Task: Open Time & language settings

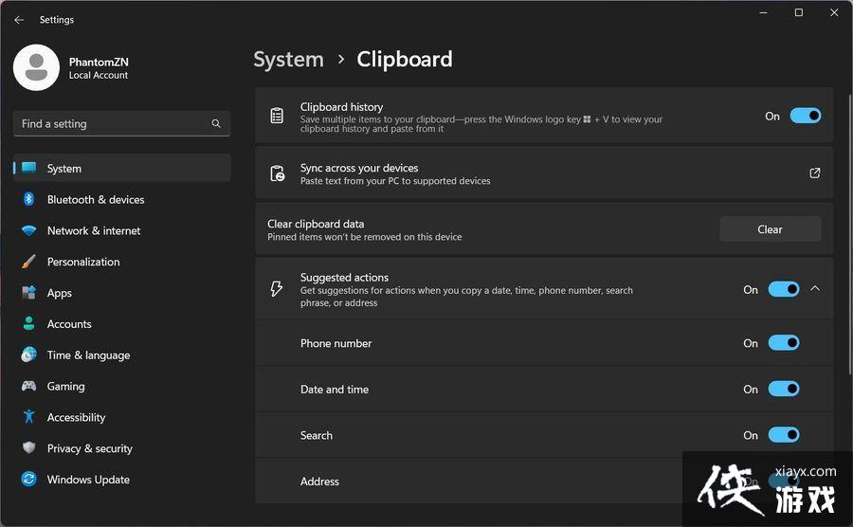Action: [x=122, y=354]
